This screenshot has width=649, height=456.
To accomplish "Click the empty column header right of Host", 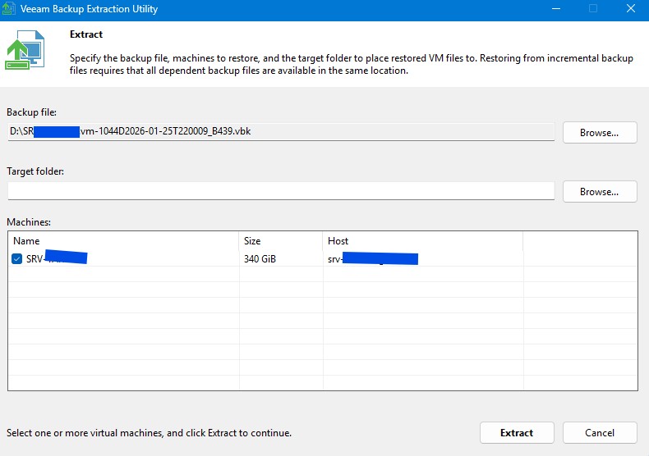I will [x=578, y=241].
